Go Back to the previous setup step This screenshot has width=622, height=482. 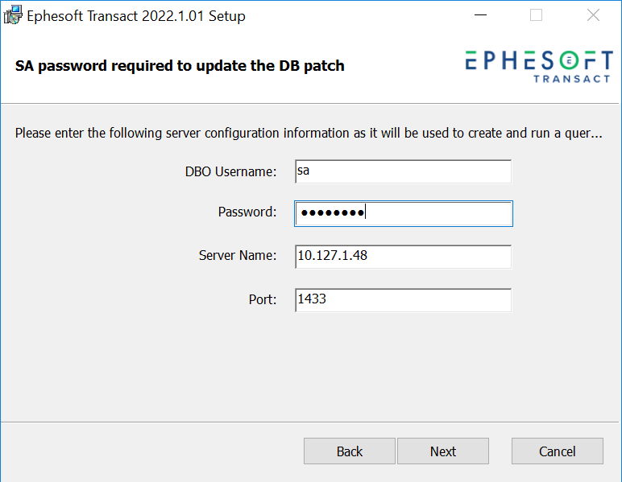(350, 451)
